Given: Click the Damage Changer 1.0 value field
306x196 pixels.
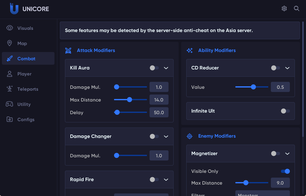Looking at the screenshot, I should [x=159, y=155].
